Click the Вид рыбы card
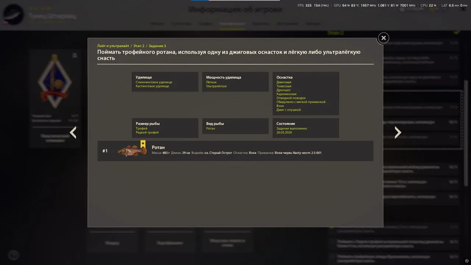The image size is (471, 265). tap(235, 126)
